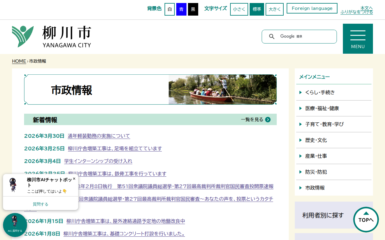This screenshot has height=240, width=385.
Task: Jump to main content via 本文へ
Action: (367, 8)
